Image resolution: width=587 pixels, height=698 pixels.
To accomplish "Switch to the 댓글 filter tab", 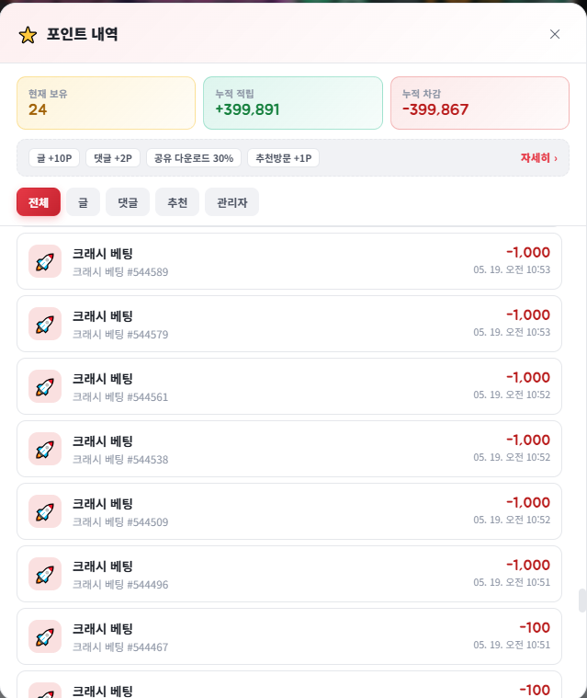I will click(x=128, y=202).
